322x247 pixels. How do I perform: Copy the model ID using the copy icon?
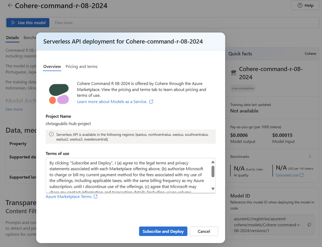click(x=309, y=225)
